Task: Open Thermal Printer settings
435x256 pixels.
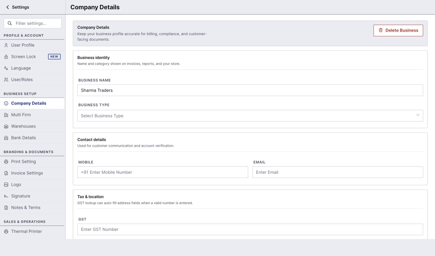Action: tap(32, 231)
